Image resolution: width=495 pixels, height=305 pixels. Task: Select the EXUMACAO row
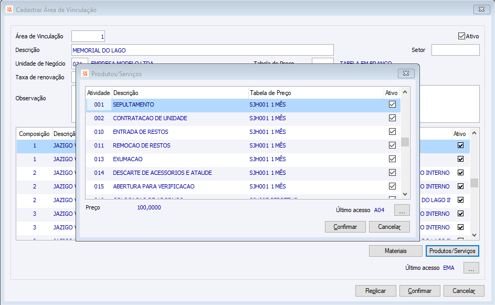[243, 159]
